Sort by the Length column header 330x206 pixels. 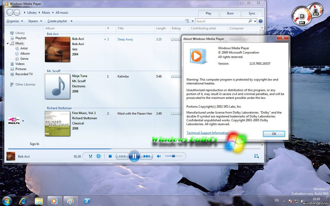pyautogui.click(x=162, y=28)
